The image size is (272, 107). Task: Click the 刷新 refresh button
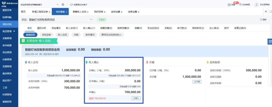263,20
